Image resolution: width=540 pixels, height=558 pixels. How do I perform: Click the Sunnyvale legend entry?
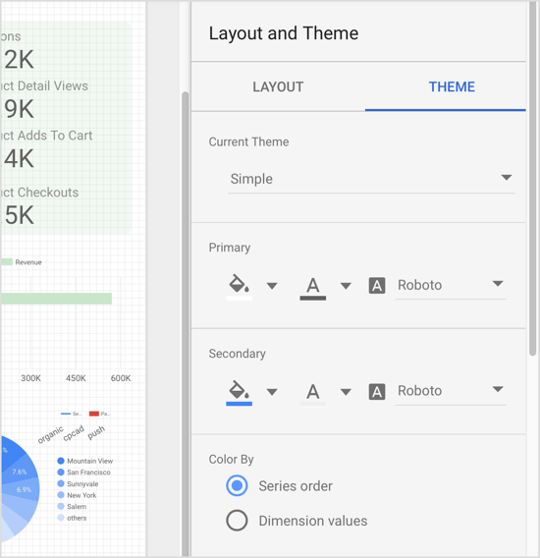pos(78,483)
